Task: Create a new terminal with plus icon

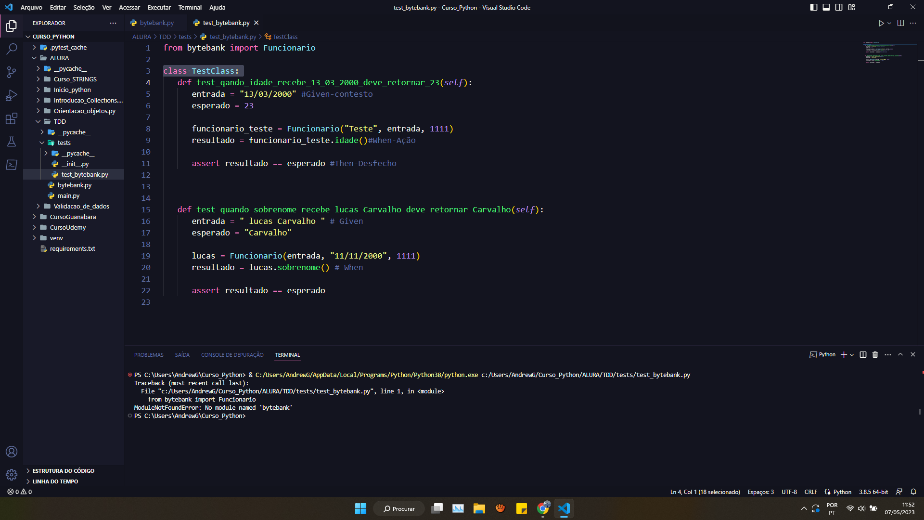Action: tap(844, 355)
